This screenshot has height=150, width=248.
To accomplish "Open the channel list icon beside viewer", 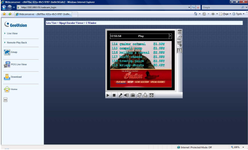I will pyautogui.click(x=179, y=32).
